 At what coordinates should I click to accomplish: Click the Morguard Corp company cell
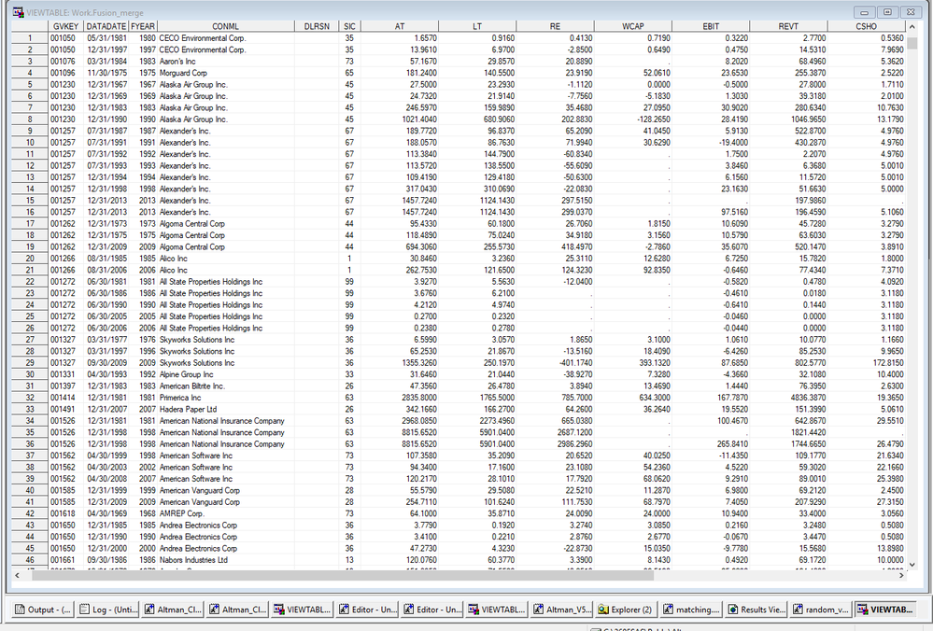[x=225, y=73]
